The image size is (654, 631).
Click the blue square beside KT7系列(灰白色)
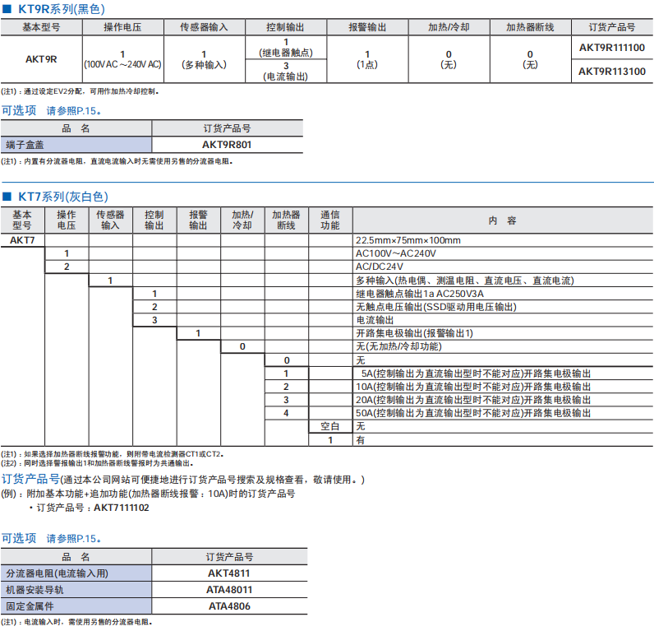(x=8, y=197)
